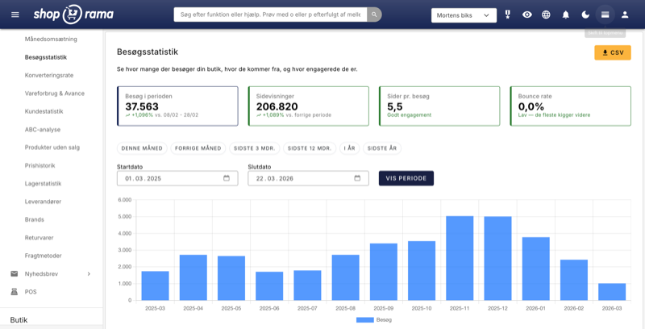Open the notifications bell
This screenshot has width=645, height=329.
coord(566,15)
